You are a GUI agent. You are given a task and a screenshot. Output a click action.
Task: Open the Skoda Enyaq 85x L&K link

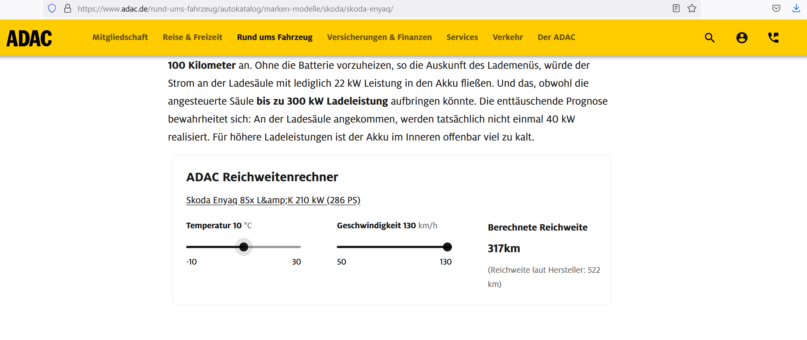[273, 200]
